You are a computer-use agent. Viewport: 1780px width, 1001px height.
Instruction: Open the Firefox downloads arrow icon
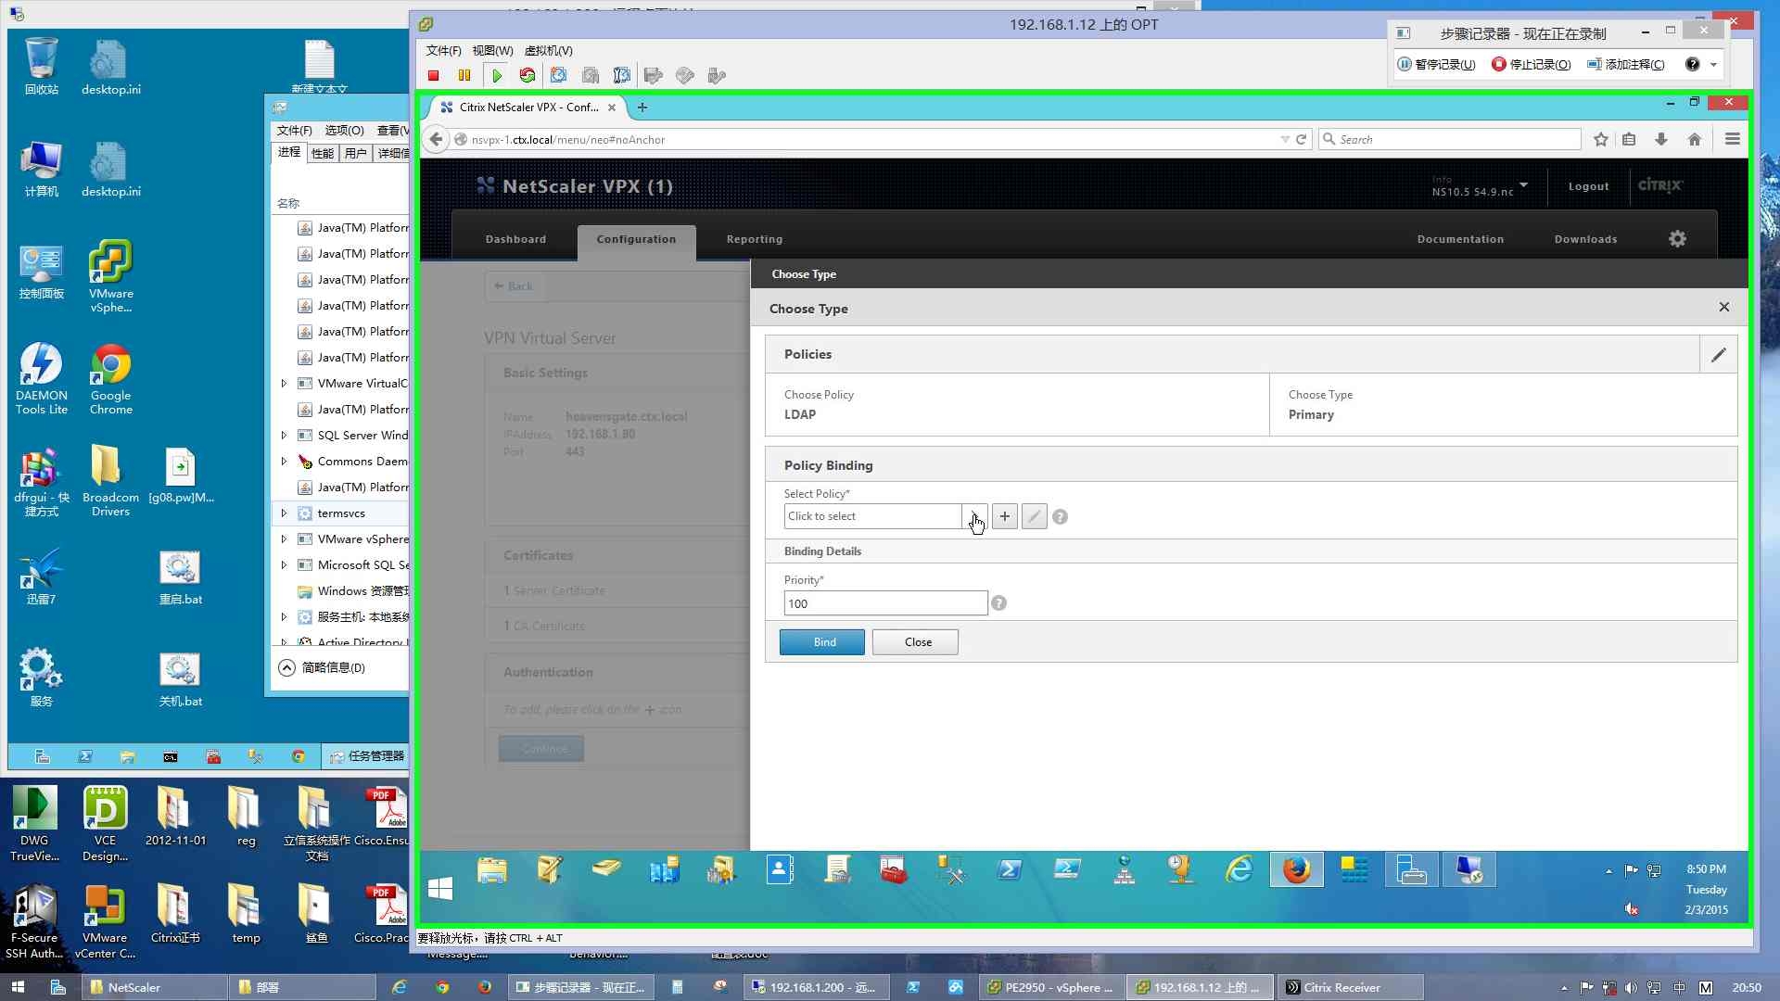coord(1661,139)
